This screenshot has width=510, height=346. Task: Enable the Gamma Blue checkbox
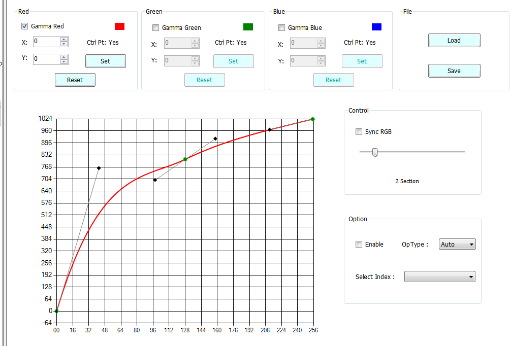(x=281, y=27)
